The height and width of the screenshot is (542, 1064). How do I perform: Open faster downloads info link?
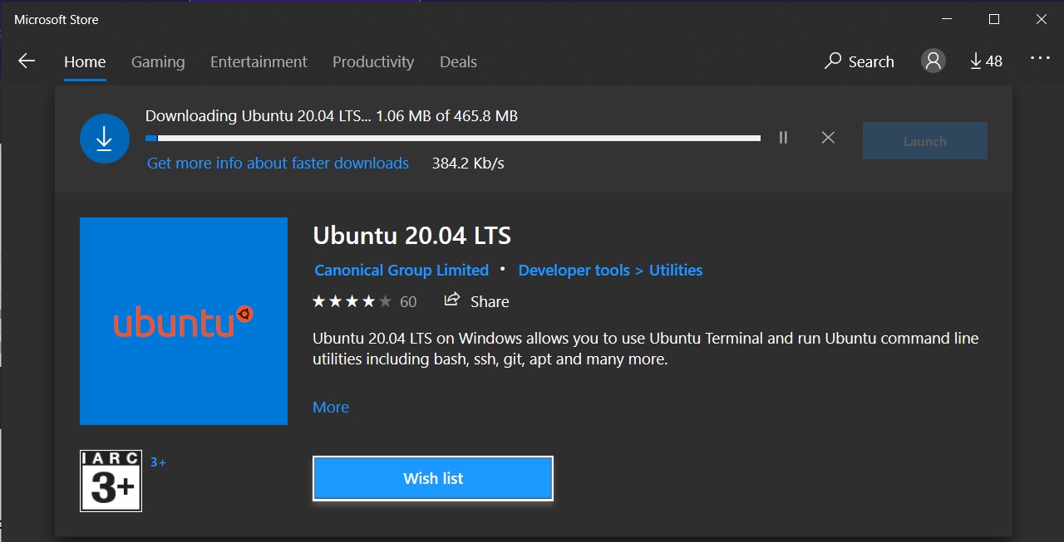tap(278, 164)
